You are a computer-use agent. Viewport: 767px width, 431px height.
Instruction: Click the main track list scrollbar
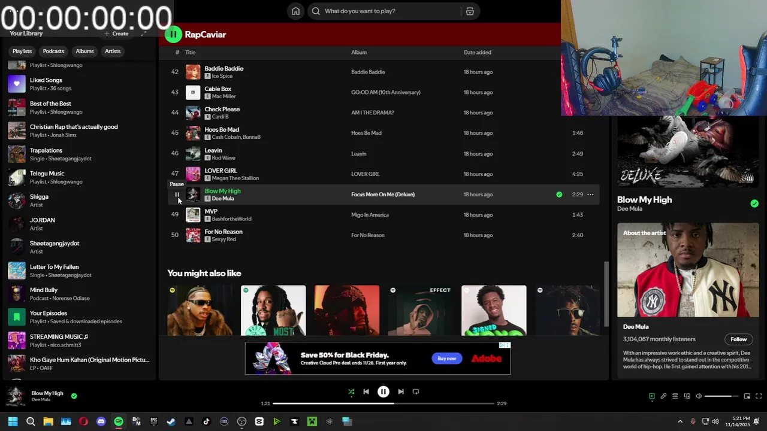(606, 295)
